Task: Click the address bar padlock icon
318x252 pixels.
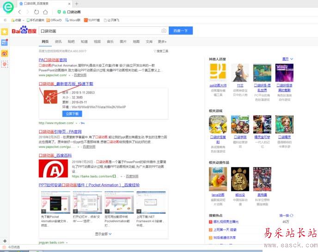Action: pos(64,12)
